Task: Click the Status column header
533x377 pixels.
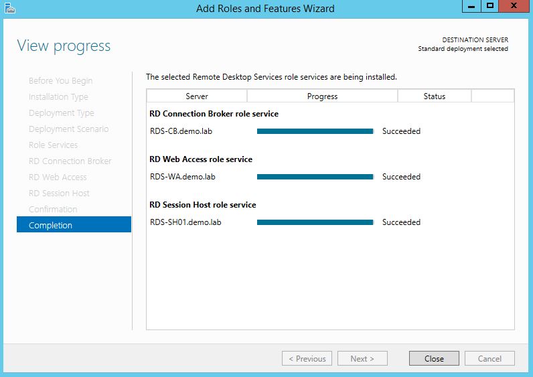Action: click(x=435, y=96)
